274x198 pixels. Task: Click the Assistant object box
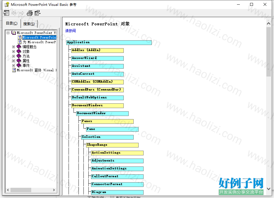pos(97,66)
